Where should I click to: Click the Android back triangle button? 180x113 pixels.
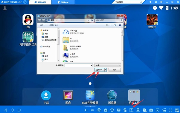pos(5,110)
